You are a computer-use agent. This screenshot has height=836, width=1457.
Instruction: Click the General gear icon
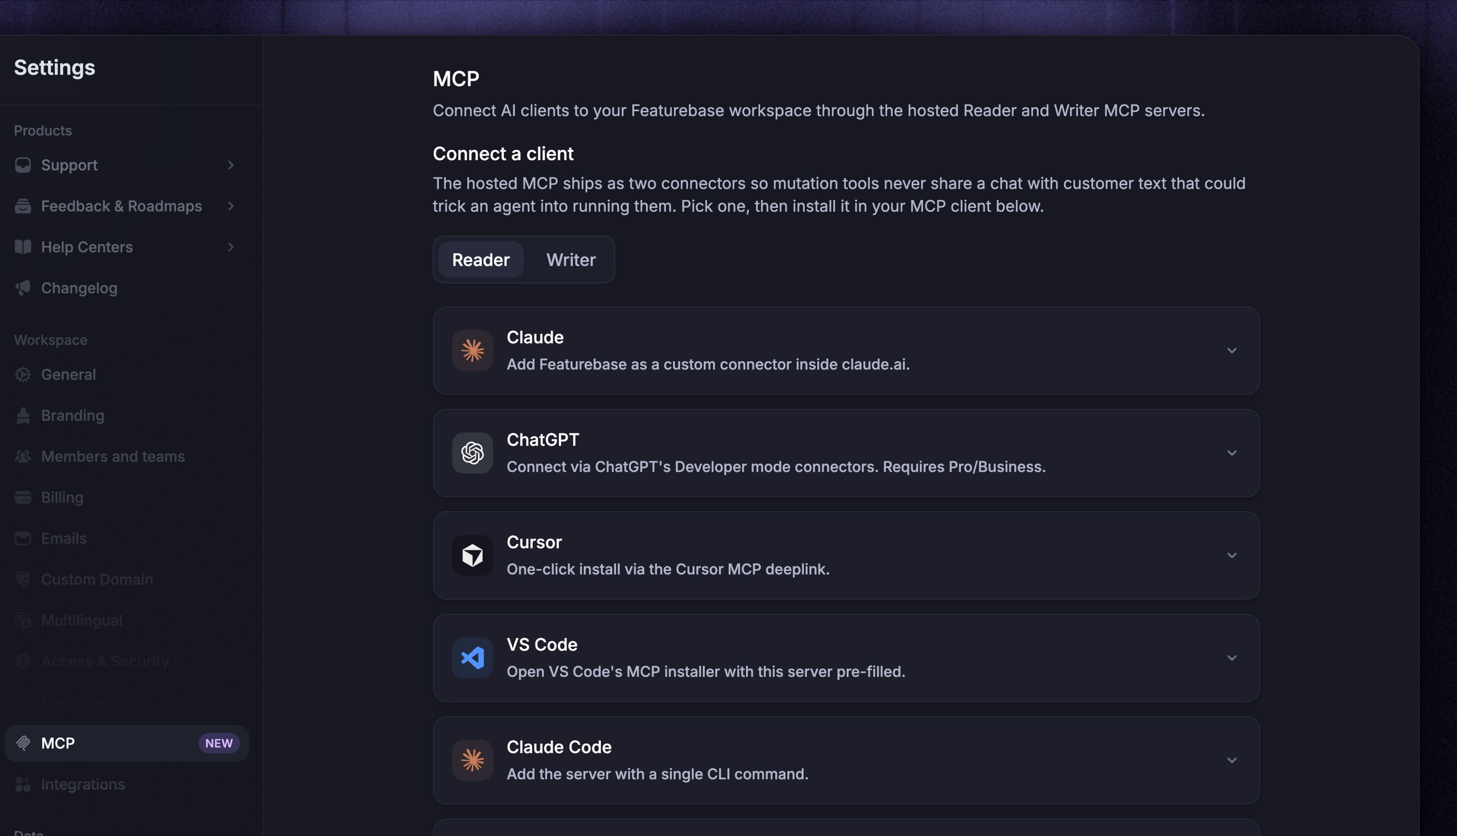click(x=23, y=374)
